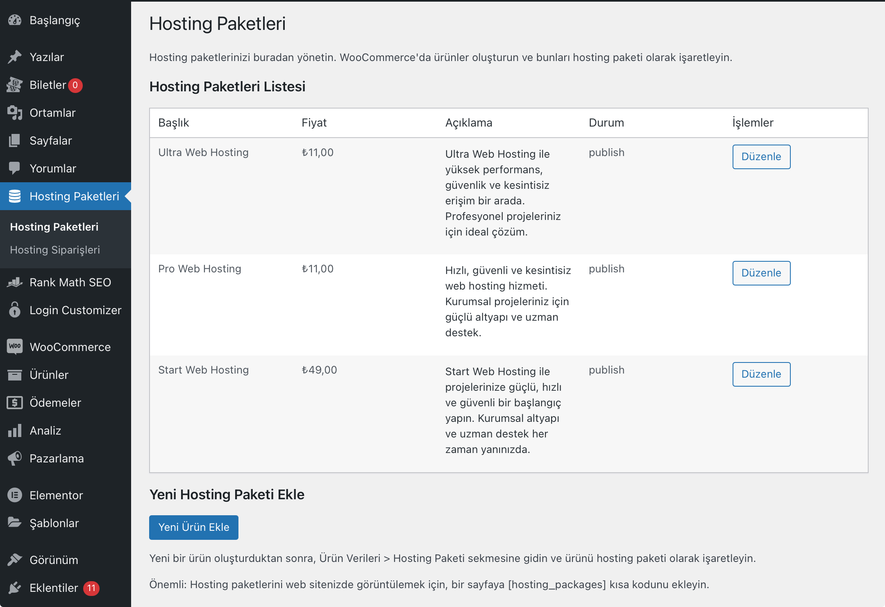Open the Başlangıç menu
Screen dimensions: 885x607
pos(66,20)
